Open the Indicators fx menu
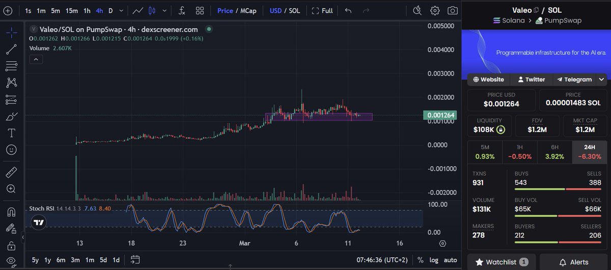Image resolution: width=611 pixels, height=270 pixels. (x=181, y=11)
